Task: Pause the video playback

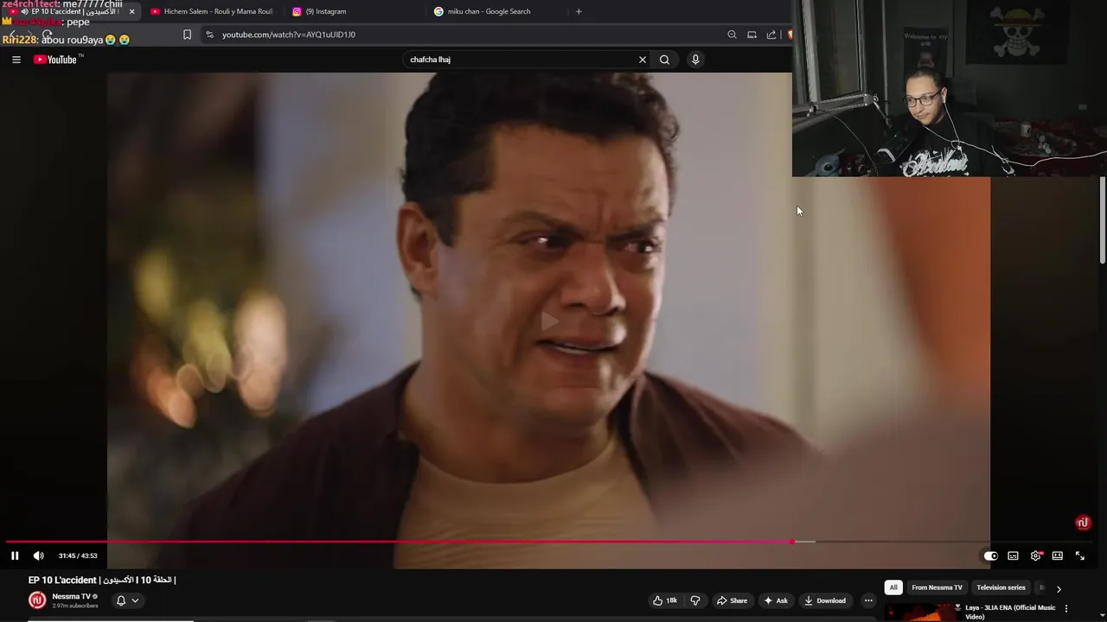Action: [x=15, y=555]
